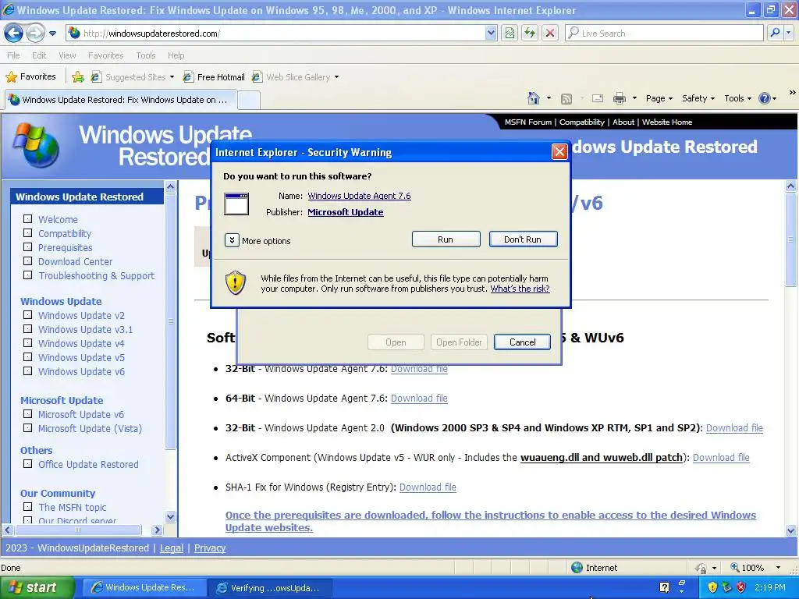
Task: Click the blue Help question mark icon
Action: (x=765, y=98)
